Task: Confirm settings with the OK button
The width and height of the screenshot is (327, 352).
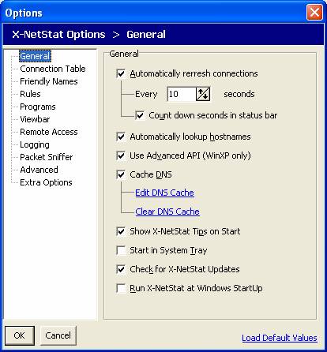Action: pyautogui.click(x=20, y=335)
